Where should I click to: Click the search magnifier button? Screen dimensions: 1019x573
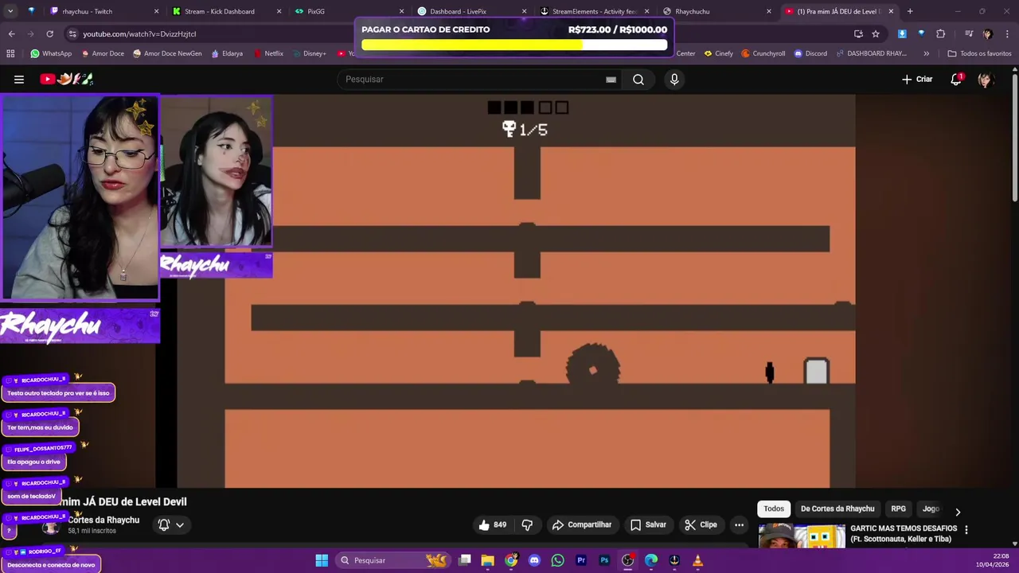638,80
